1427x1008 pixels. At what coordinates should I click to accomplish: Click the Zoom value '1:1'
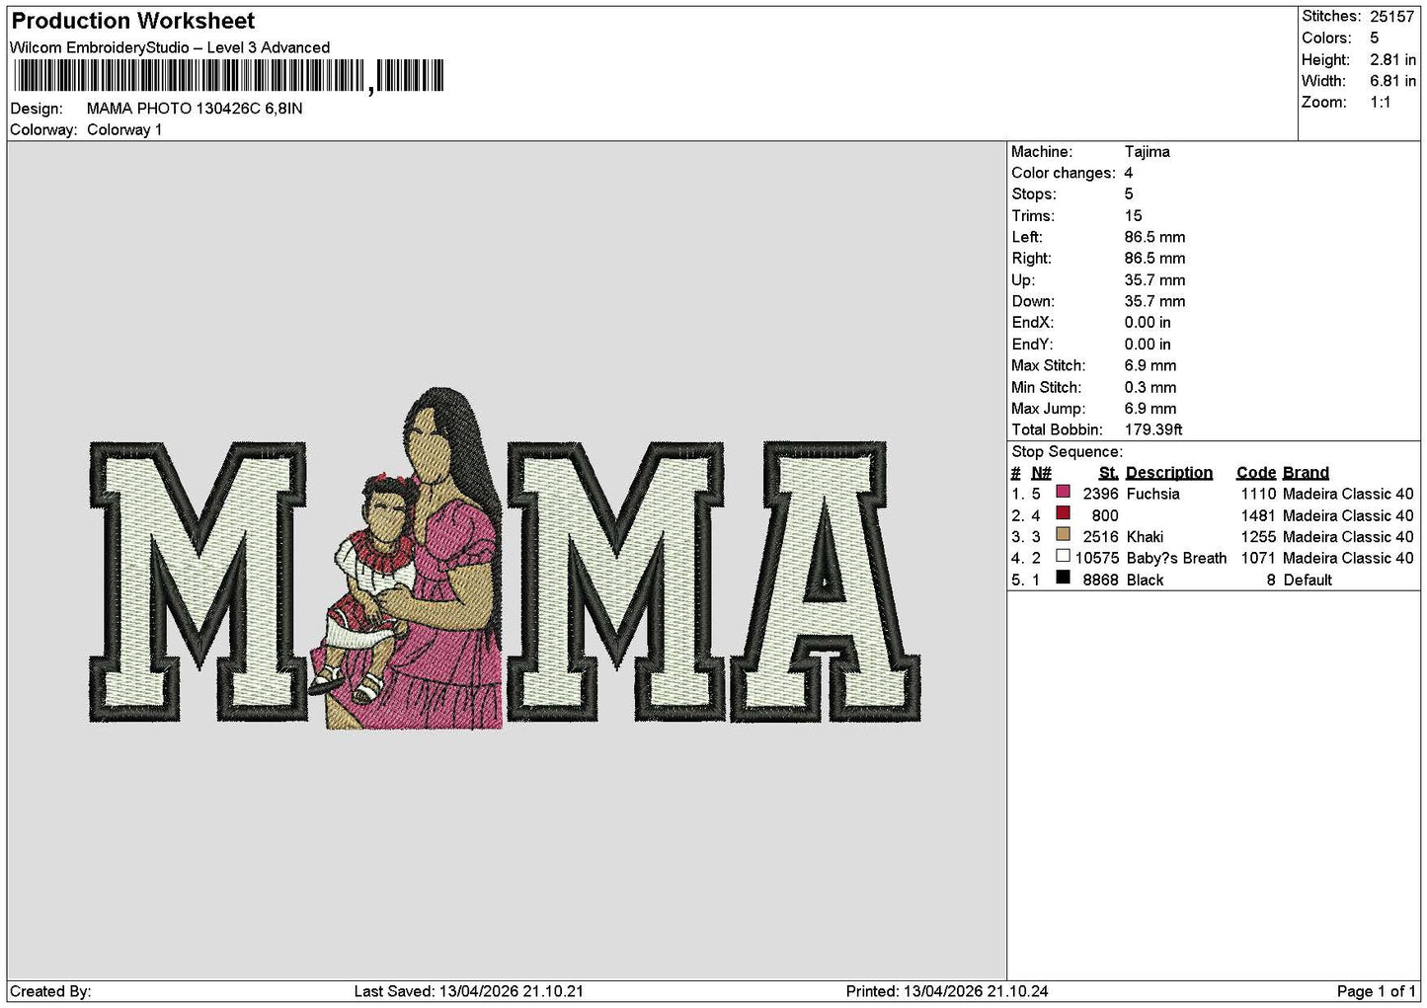coord(1380,103)
